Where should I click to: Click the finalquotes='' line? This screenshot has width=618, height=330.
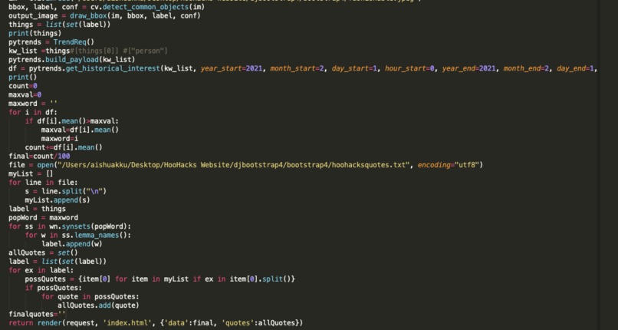(x=37, y=314)
